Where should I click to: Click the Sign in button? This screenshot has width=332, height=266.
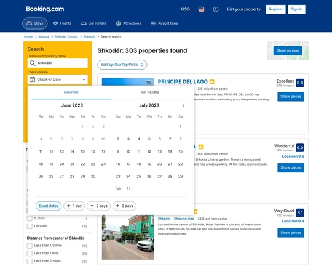click(x=296, y=9)
